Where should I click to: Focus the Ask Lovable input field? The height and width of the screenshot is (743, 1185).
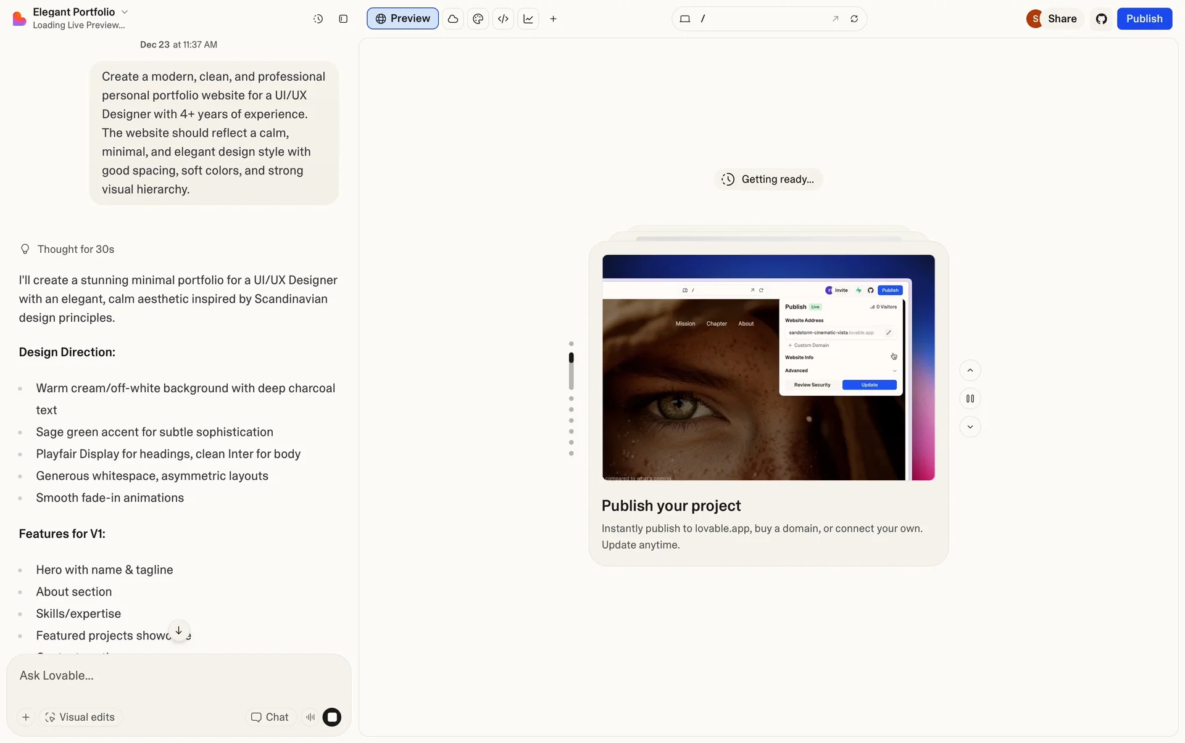pos(179,676)
